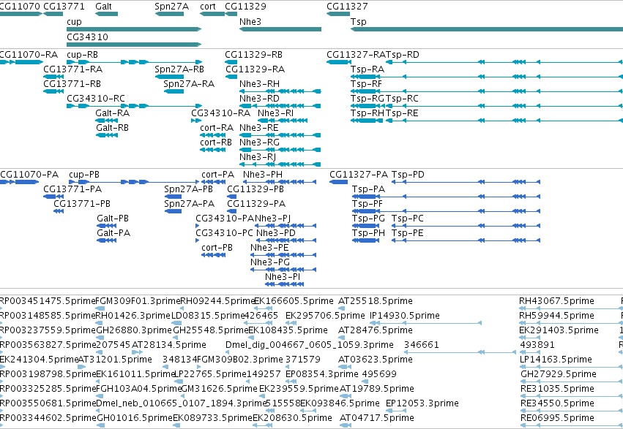Click Tsp-PH protein label
The width and height of the screenshot is (623, 429).
point(368,232)
